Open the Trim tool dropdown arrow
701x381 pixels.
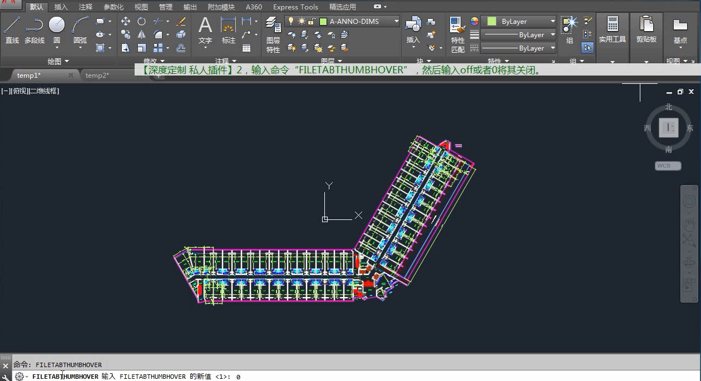(168, 21)
